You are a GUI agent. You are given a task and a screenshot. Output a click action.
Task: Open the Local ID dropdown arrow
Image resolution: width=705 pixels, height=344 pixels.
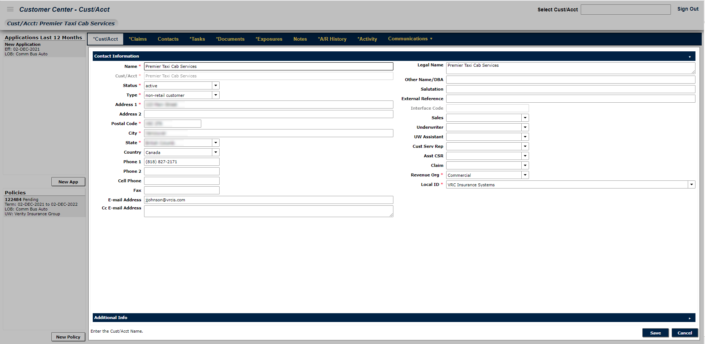pyautogui.click(x=691, y=184)
